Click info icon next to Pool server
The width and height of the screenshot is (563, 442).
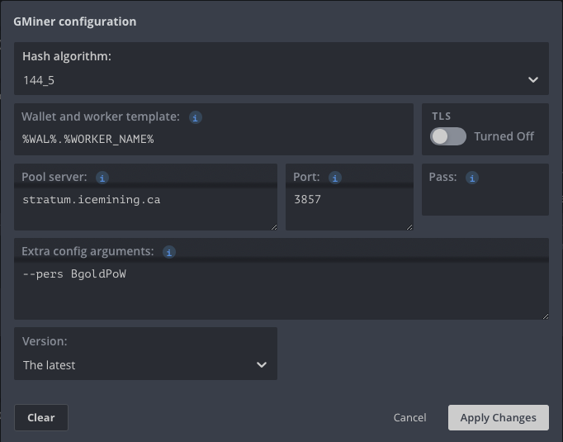click(102, 178)
